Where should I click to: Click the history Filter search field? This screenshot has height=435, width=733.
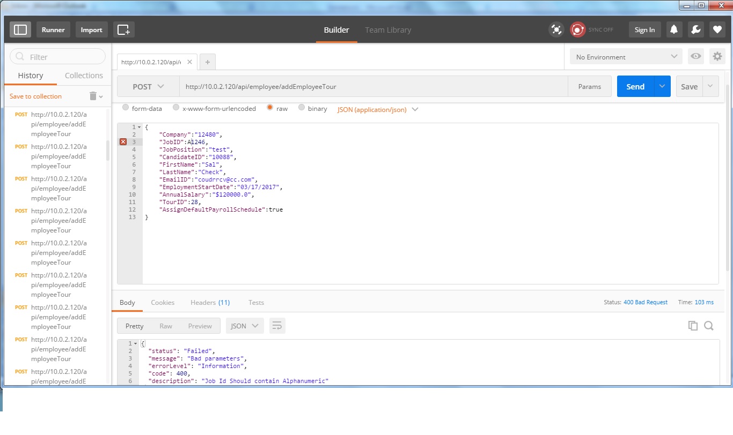tap(57, 57)
